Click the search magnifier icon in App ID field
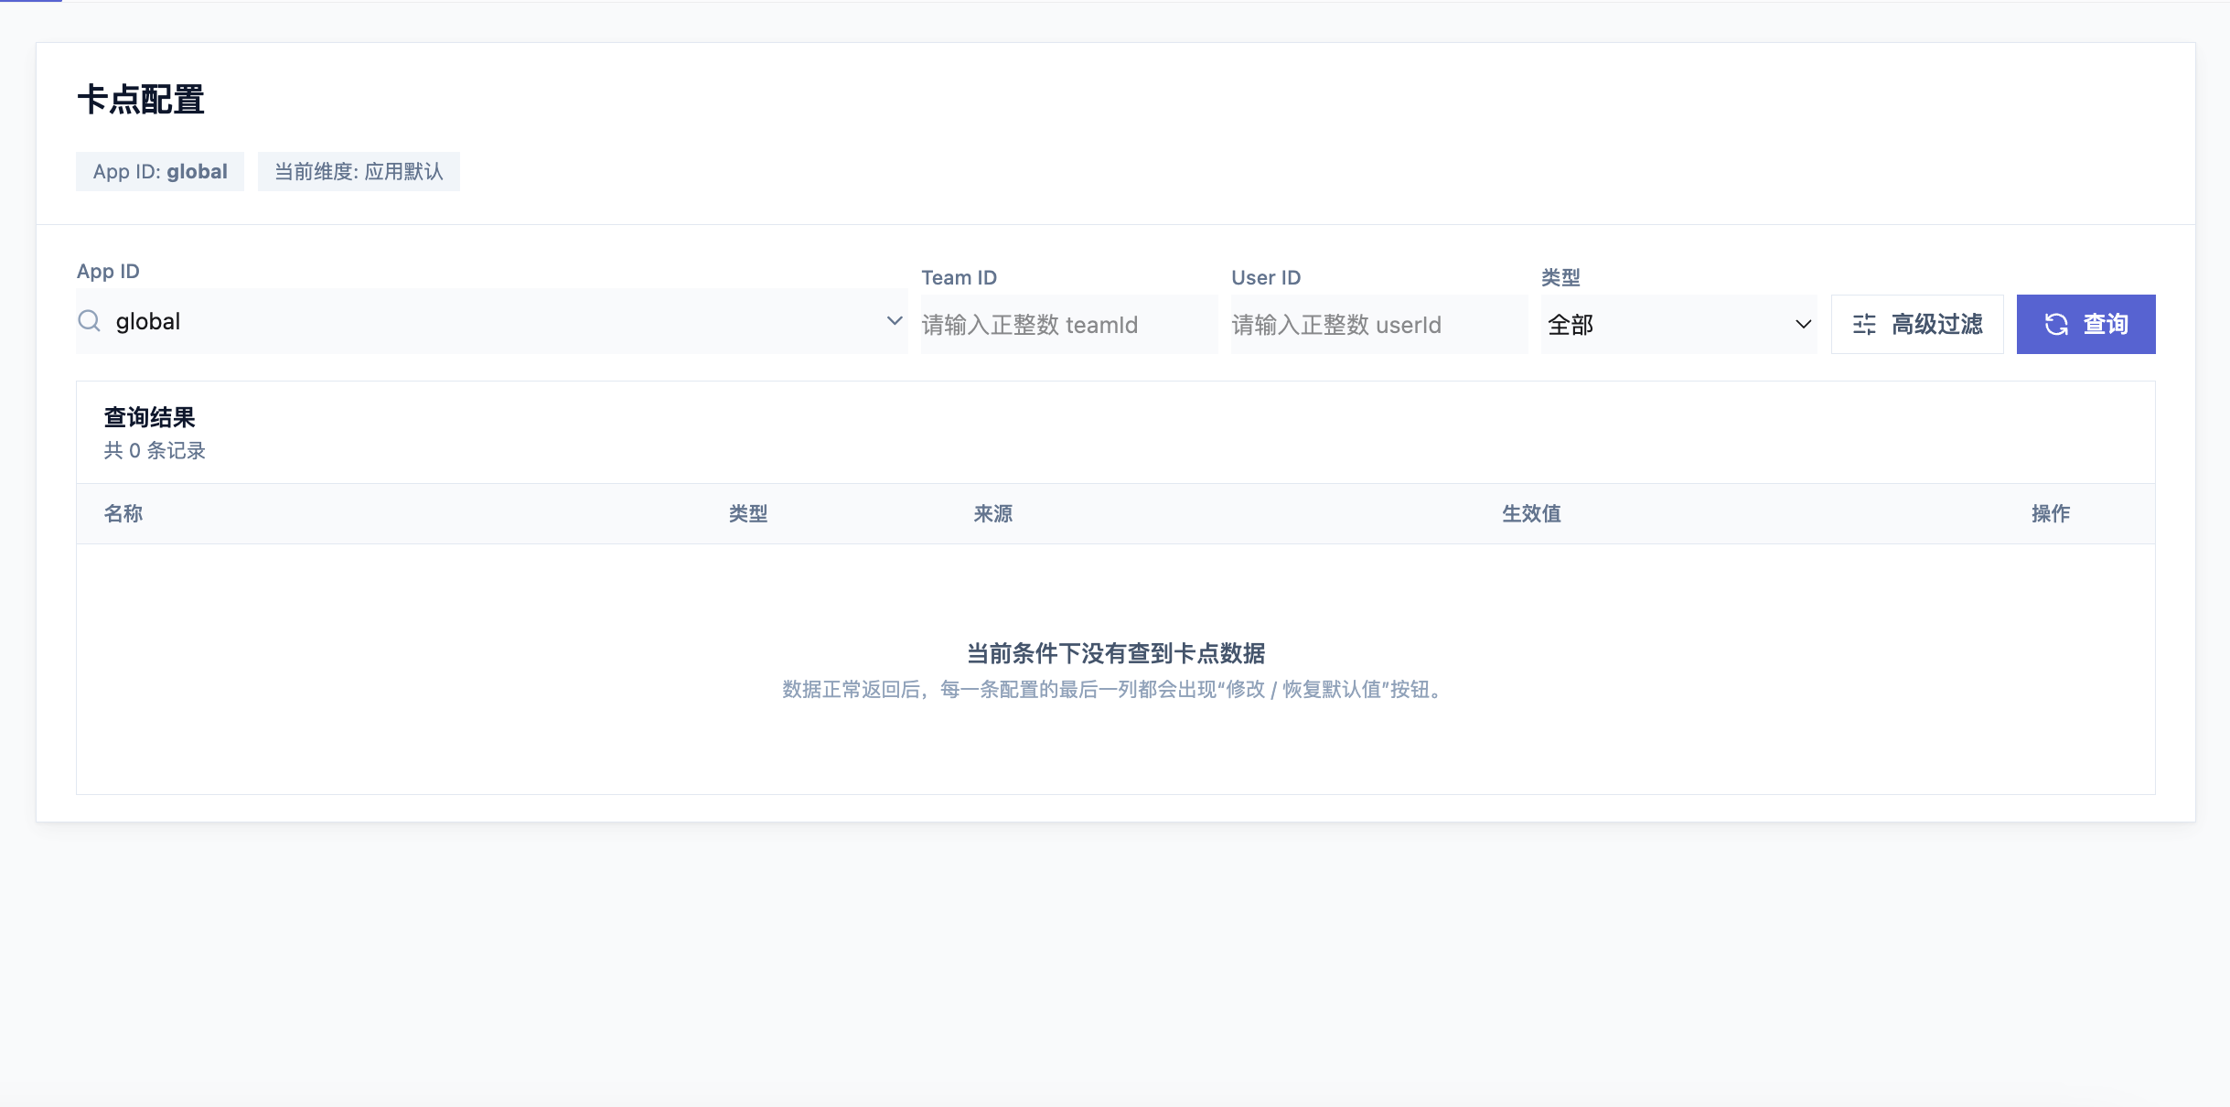The height and width of the screenshot is (1107, 2230). pos(89,321)
